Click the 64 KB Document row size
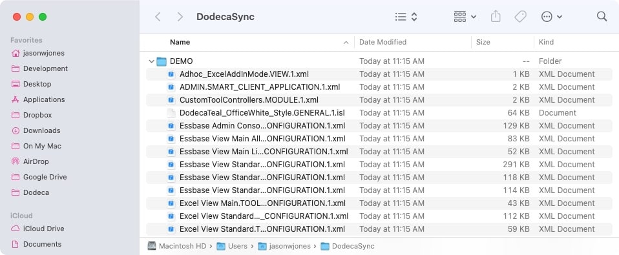 (x=519, y=113)
